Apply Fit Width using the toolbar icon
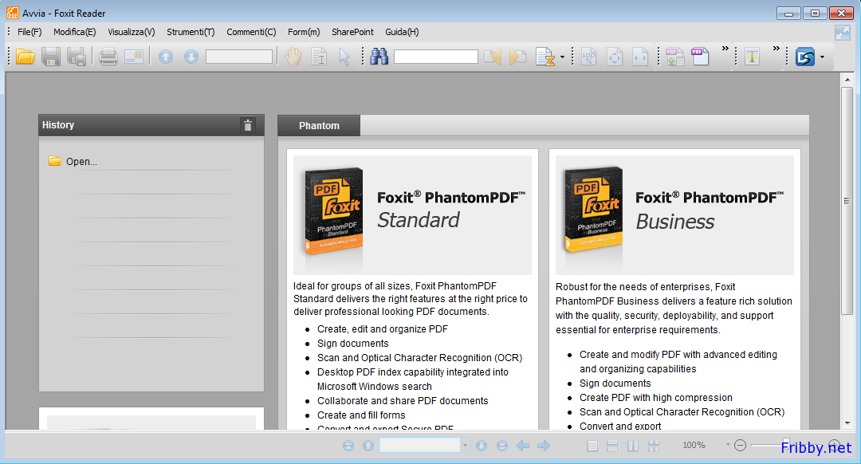861x464 pixels. point(640,57)
